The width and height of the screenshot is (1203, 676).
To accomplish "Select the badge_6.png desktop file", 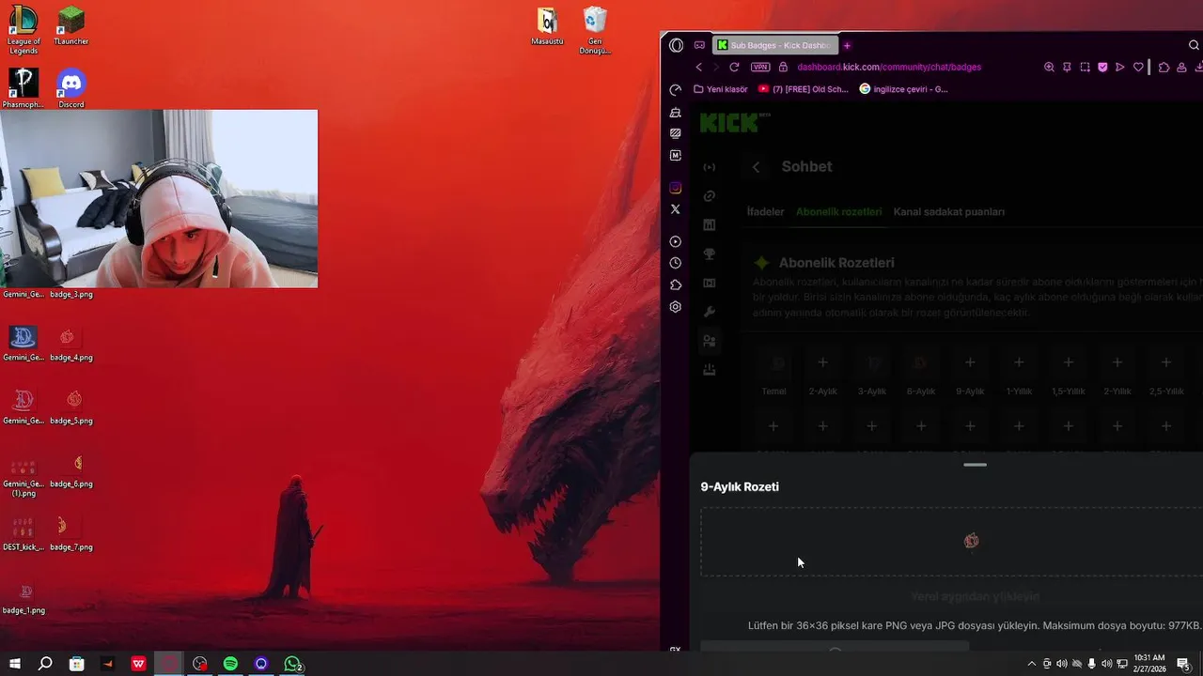I will pyautogui.click(x=71, y=469).
